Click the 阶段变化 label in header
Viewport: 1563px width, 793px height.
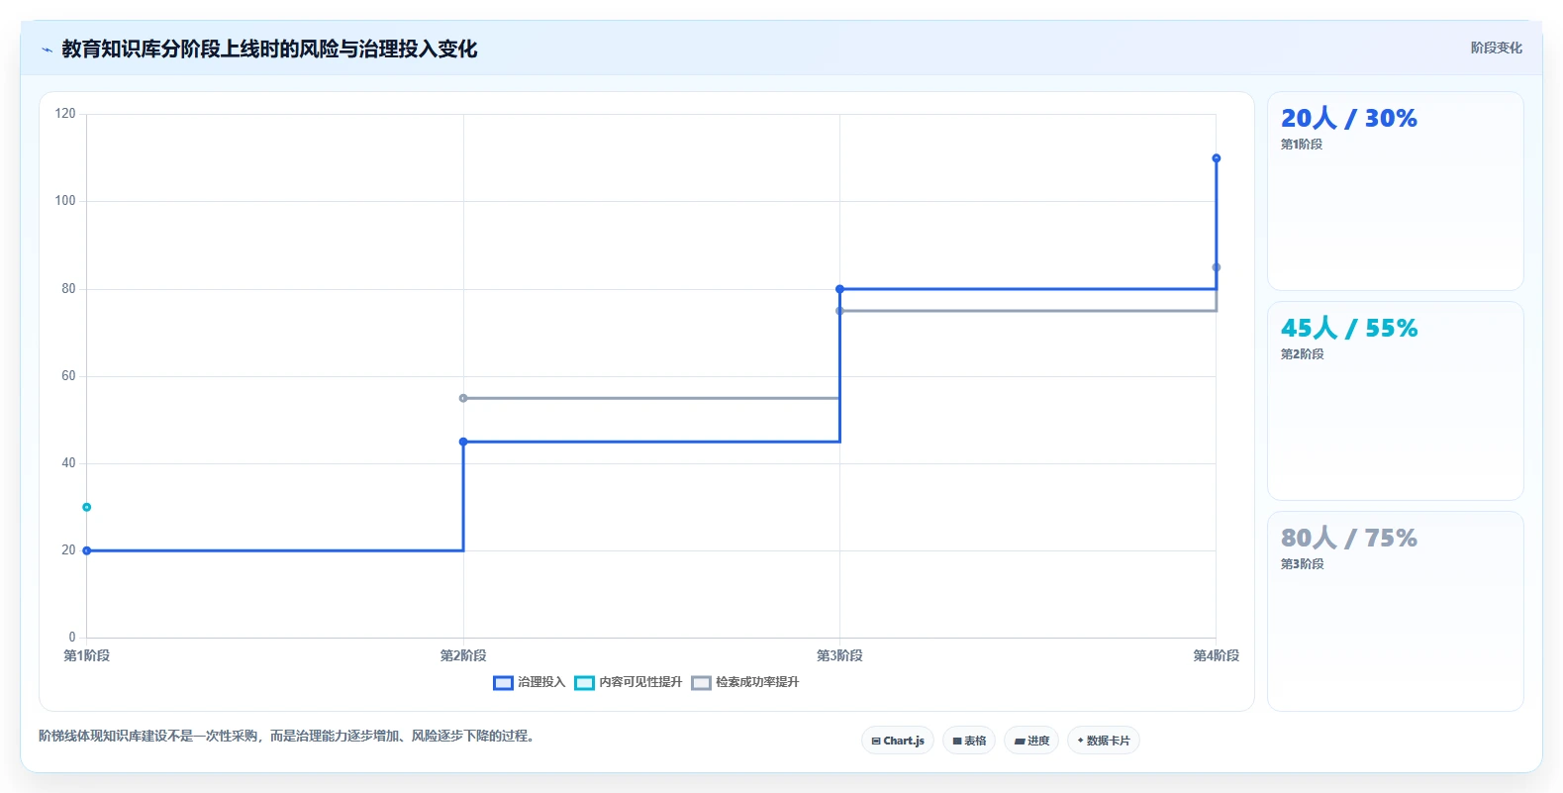(1496, 48)
